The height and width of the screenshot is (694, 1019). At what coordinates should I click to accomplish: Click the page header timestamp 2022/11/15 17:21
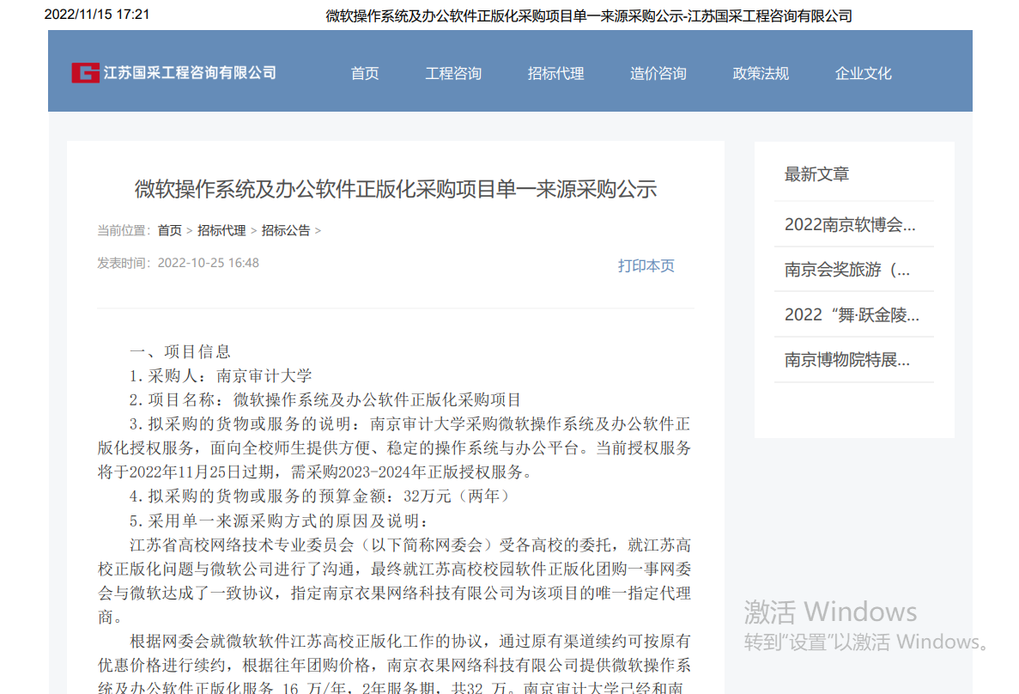point(97,15)
